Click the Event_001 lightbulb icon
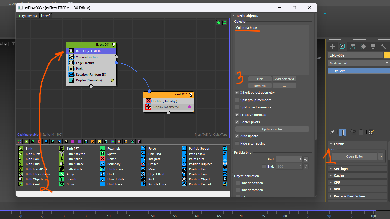 (114, 45)
